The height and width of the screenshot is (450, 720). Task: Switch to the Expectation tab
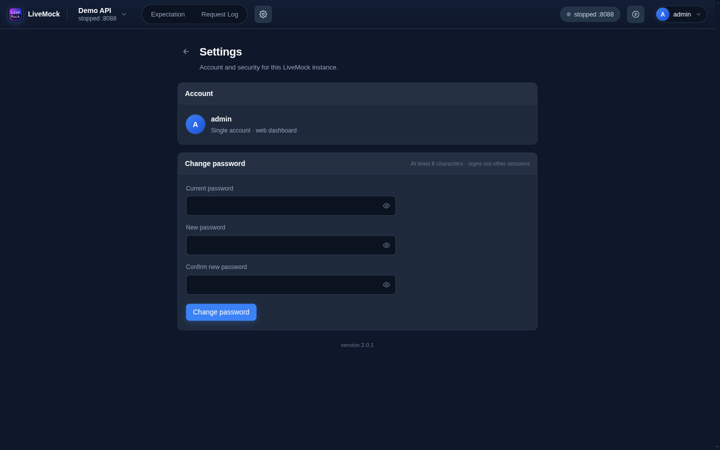point(168,14)
